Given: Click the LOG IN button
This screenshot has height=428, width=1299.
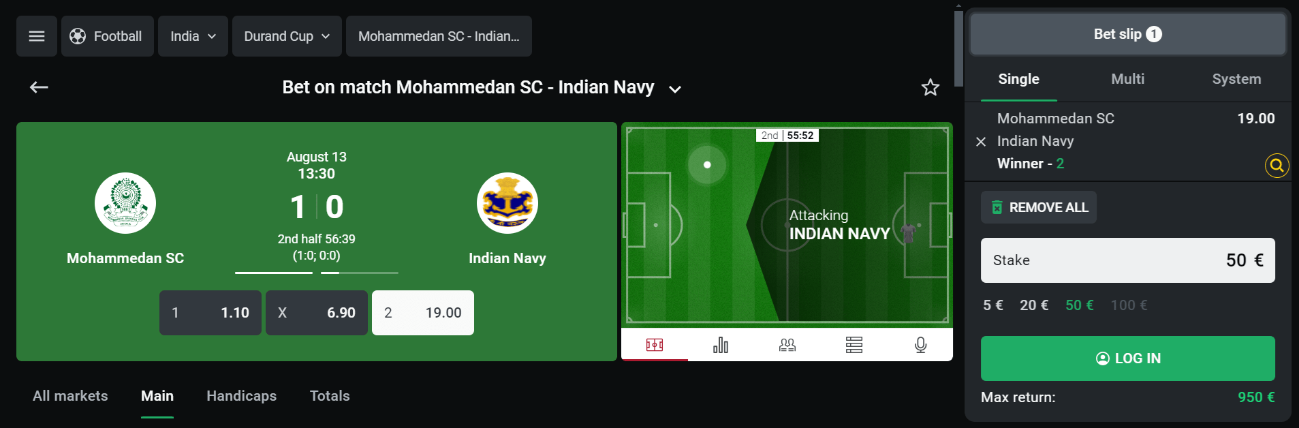Looking at the screenshot, I should click(x=1127, y=358).
